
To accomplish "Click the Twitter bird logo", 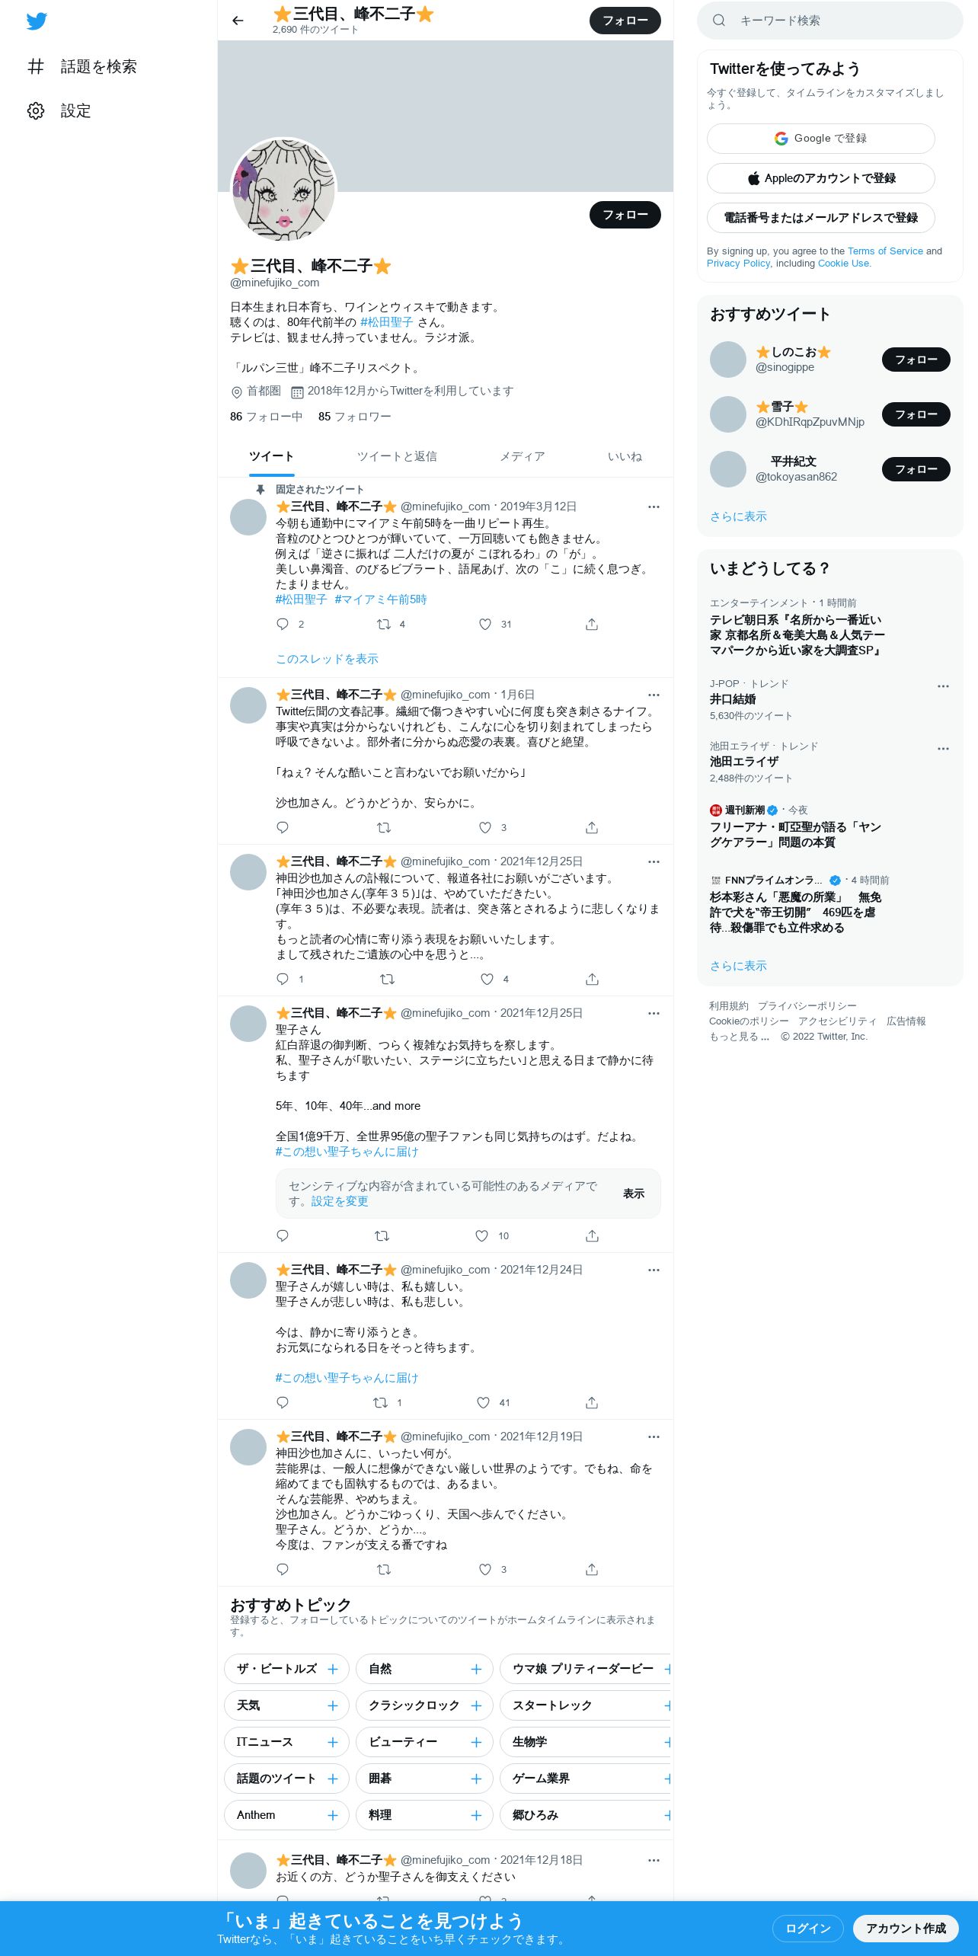I will tap(37, 21).
